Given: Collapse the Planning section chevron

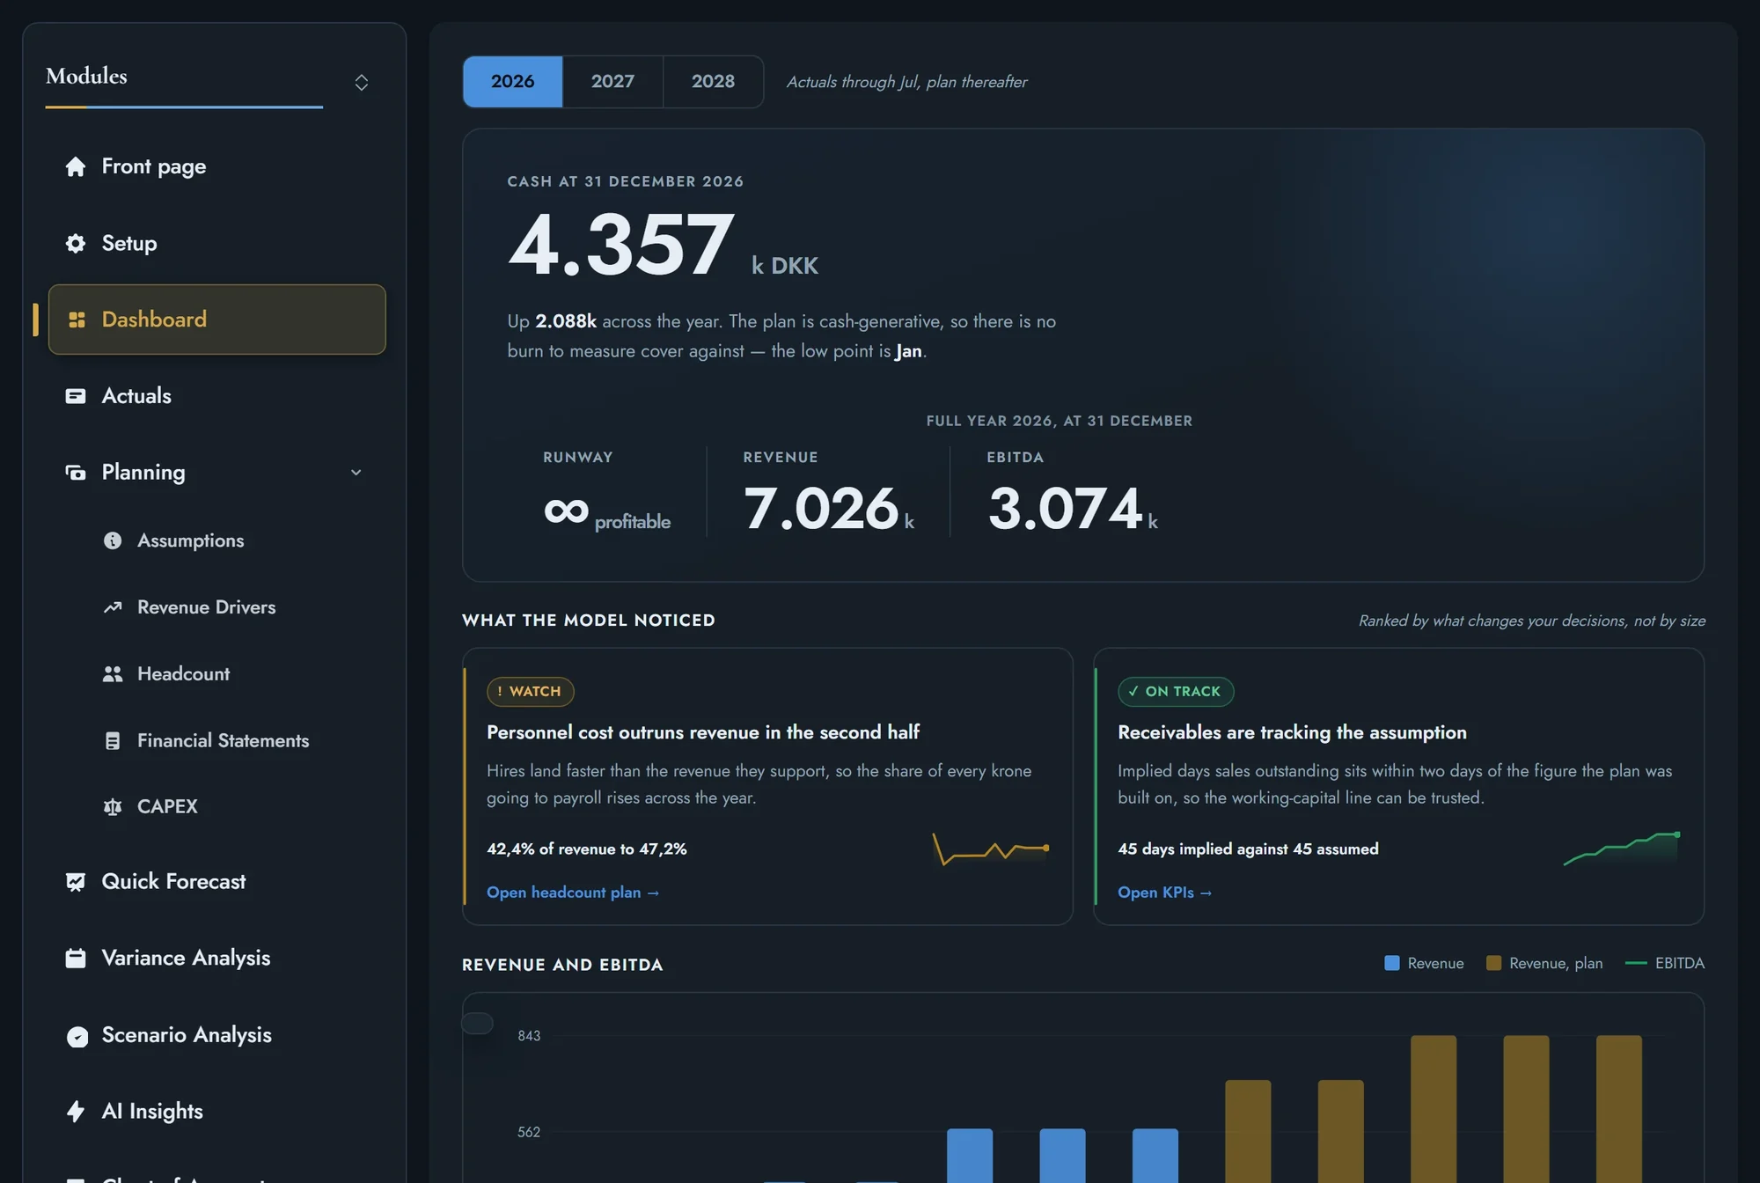Looking at the screenshot, I should click(x=356, y=473).
